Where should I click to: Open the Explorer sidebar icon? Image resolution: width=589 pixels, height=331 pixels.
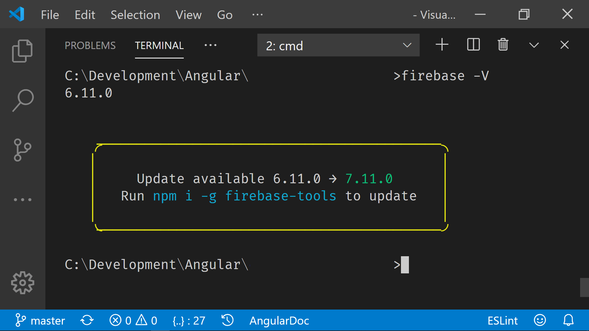pos(22,50)
